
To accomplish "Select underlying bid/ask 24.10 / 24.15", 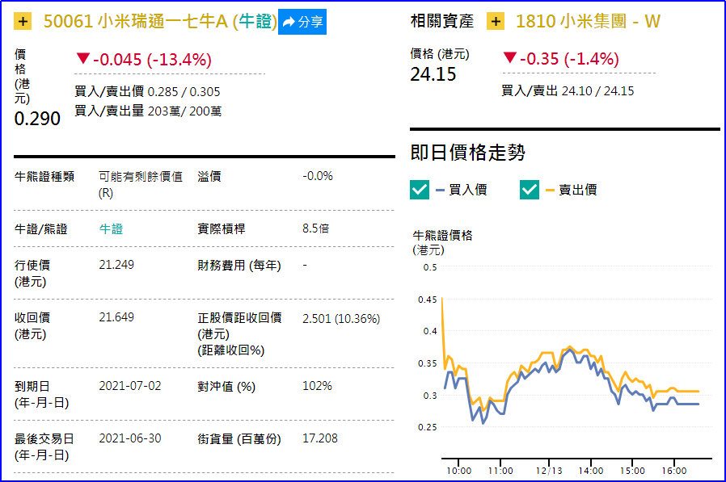I will 597,90.
